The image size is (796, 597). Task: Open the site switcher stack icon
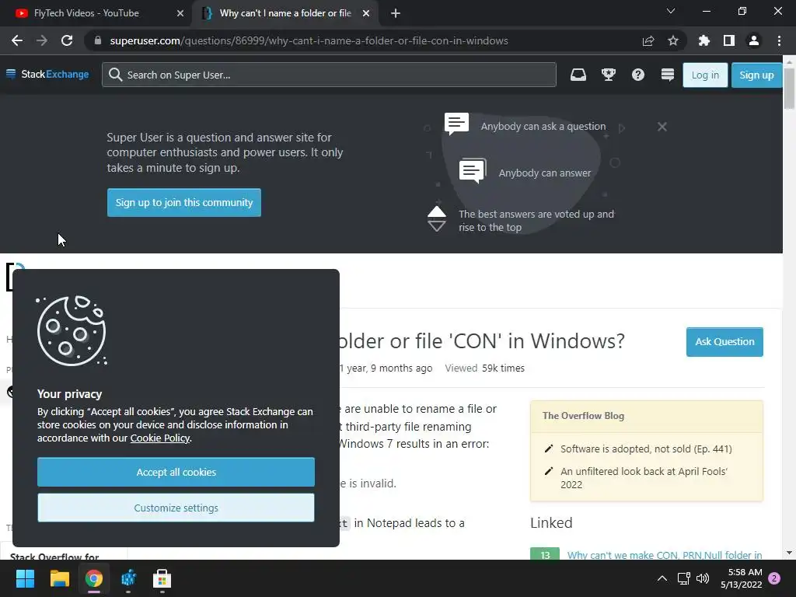click(668, 75)
